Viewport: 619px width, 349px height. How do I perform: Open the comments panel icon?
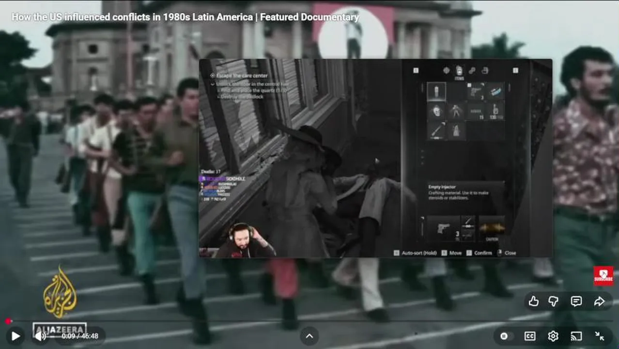(576, 301)
